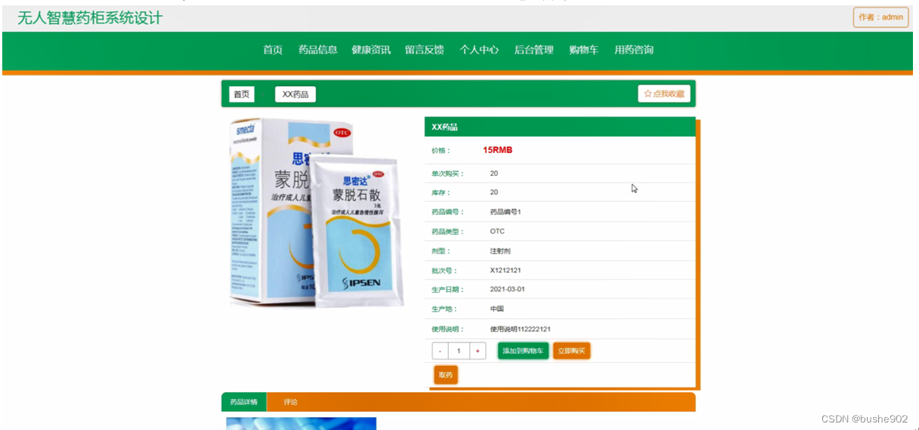Image resolution: width=919 pixels, height=430 pixels.
Task: Click the XX药品 breadcrumb
Action: [x=296, y=94]
